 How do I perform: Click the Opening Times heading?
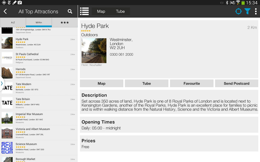(x=98, y=122)
